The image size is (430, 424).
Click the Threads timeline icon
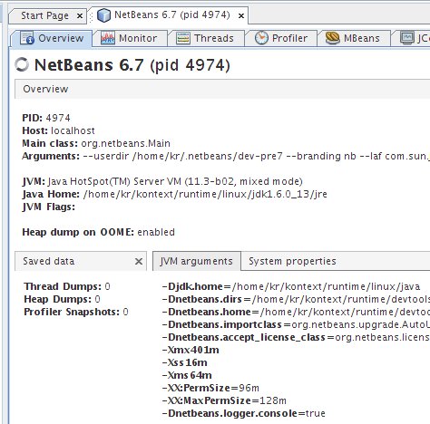(x=183, y=38)
